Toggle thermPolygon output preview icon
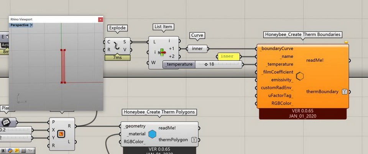The width and height of the screenshot is (368, 154). [x=194, y=140]
